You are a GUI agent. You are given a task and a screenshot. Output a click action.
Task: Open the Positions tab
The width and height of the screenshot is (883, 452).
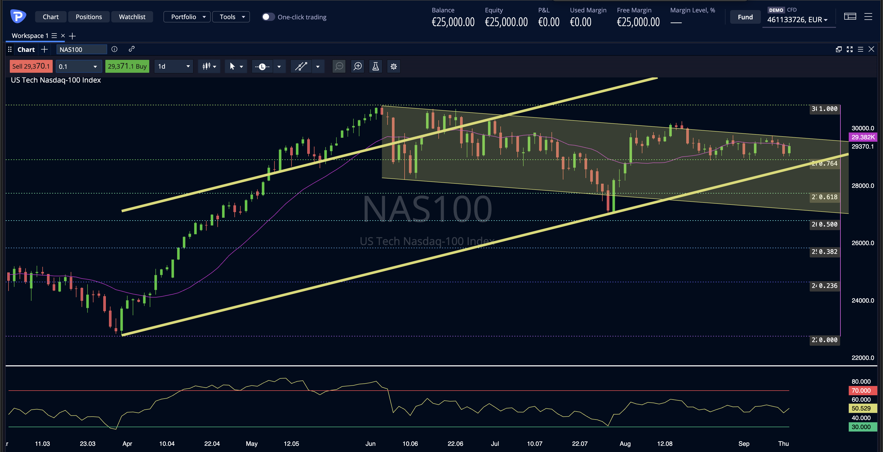point(89,17)
